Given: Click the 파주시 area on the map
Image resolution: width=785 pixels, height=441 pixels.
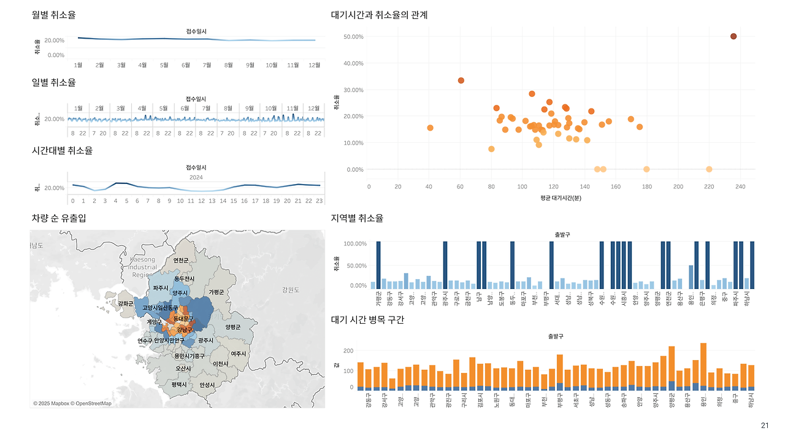Looking at the screenshot, I should (x=161, y=288).
